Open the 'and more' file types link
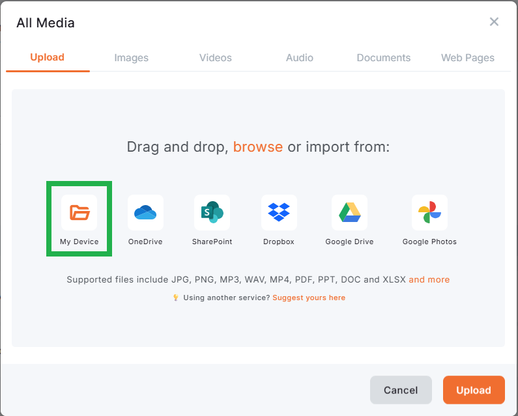This screenshot has width=518, height=416. pos(429,279)
